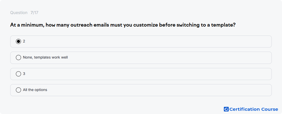The width and height of the screenshot is (282, 114).
Task: Open the 'Certification Course' link text
Action: click(x=254, y=109)
